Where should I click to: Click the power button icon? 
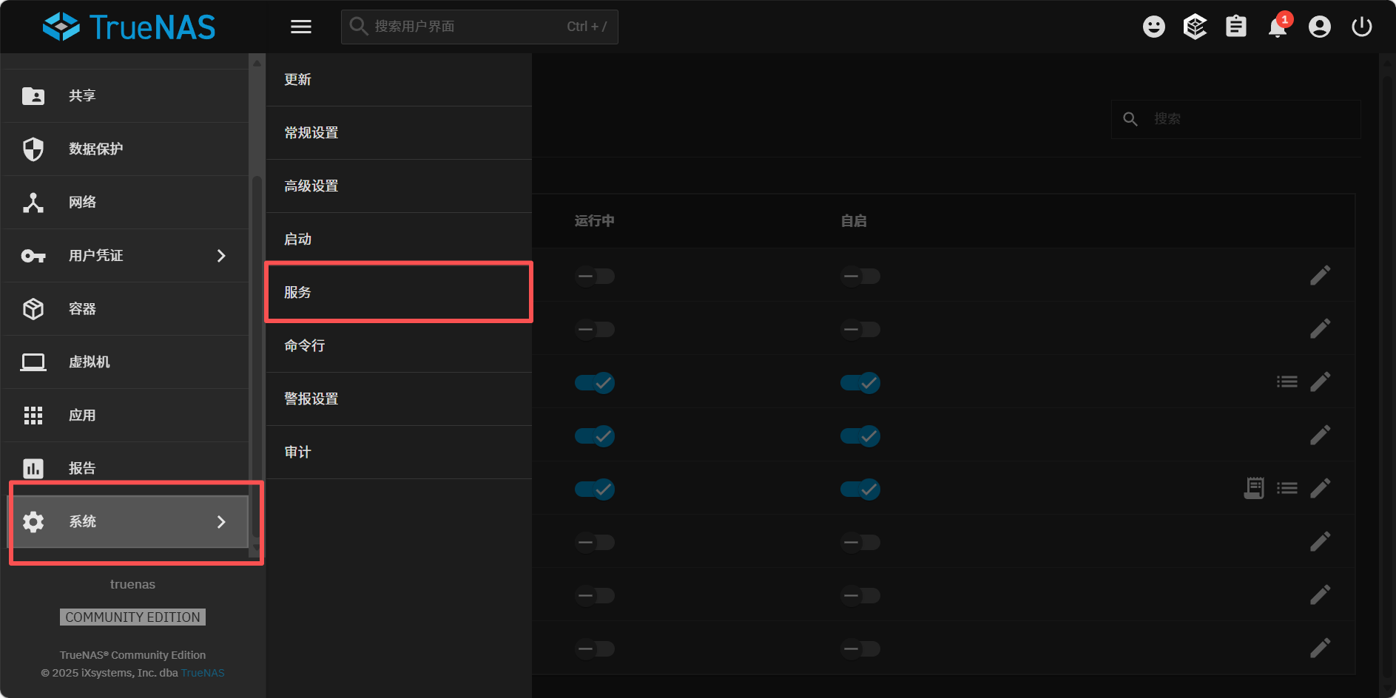[x=1361, y=27]
